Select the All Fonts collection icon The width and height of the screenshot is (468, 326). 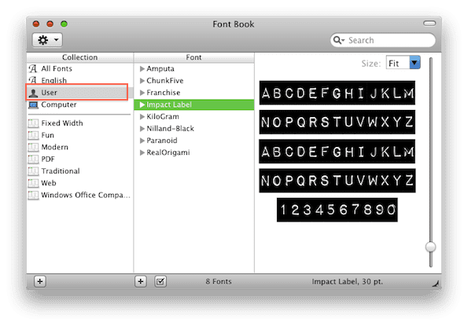33,68
